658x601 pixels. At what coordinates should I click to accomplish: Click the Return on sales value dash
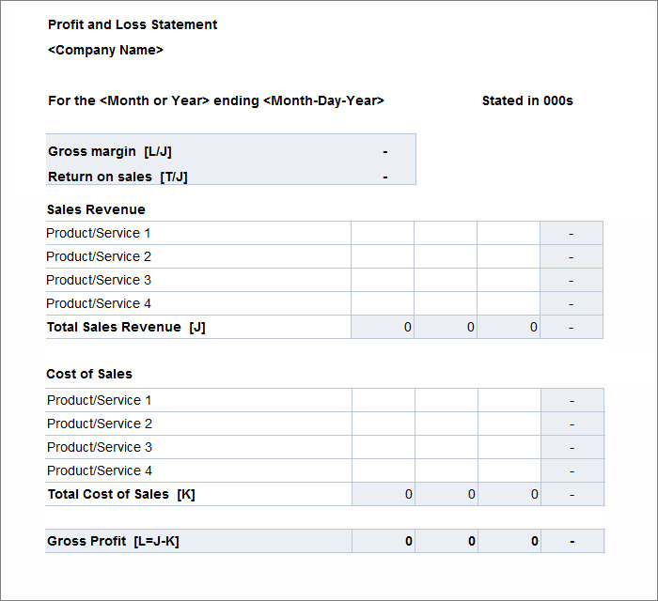coord(385,176)
